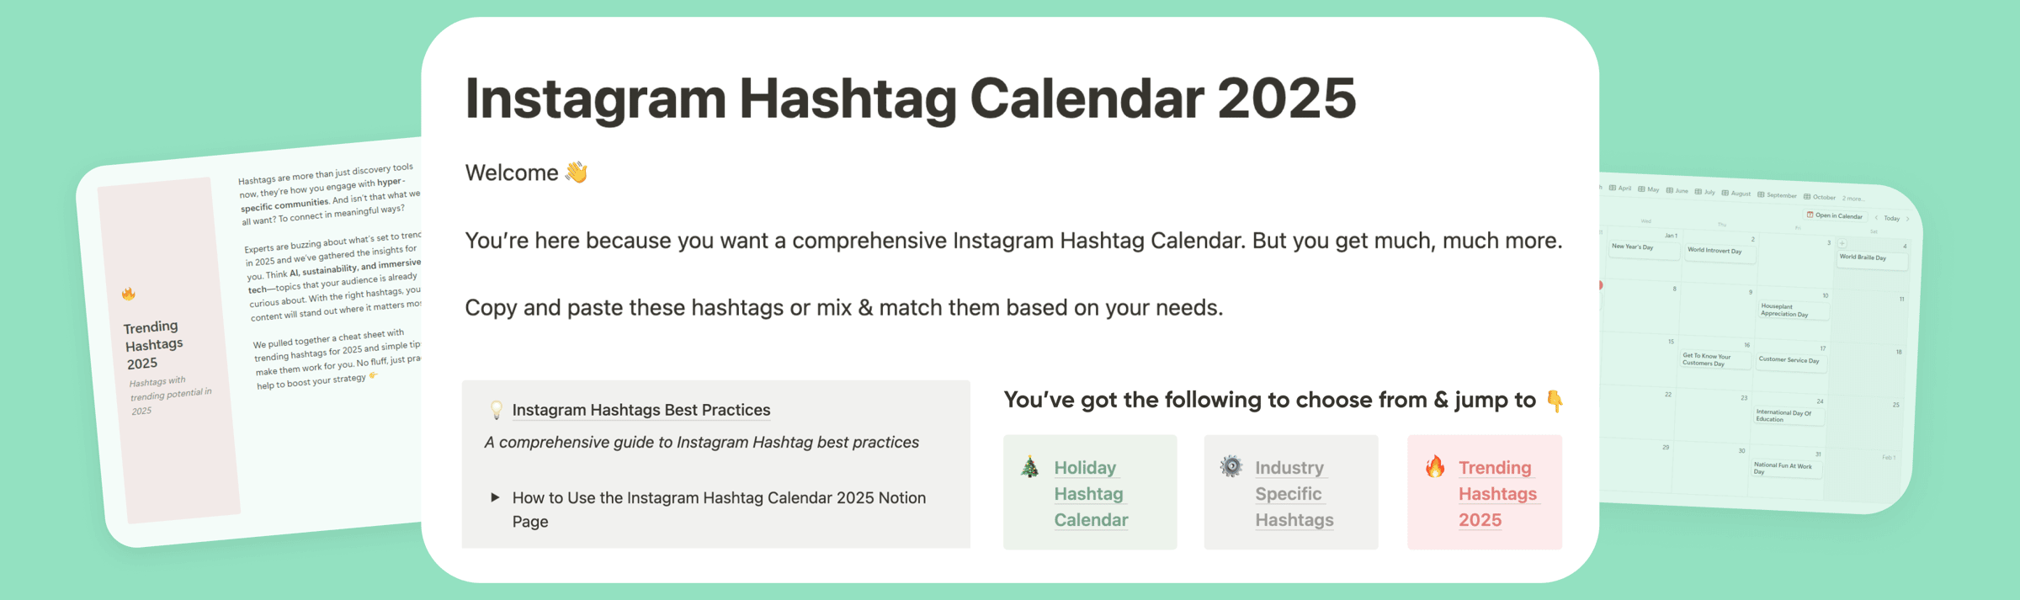Open the Instagram Hashtags Best Practices link

pos(641,410)
